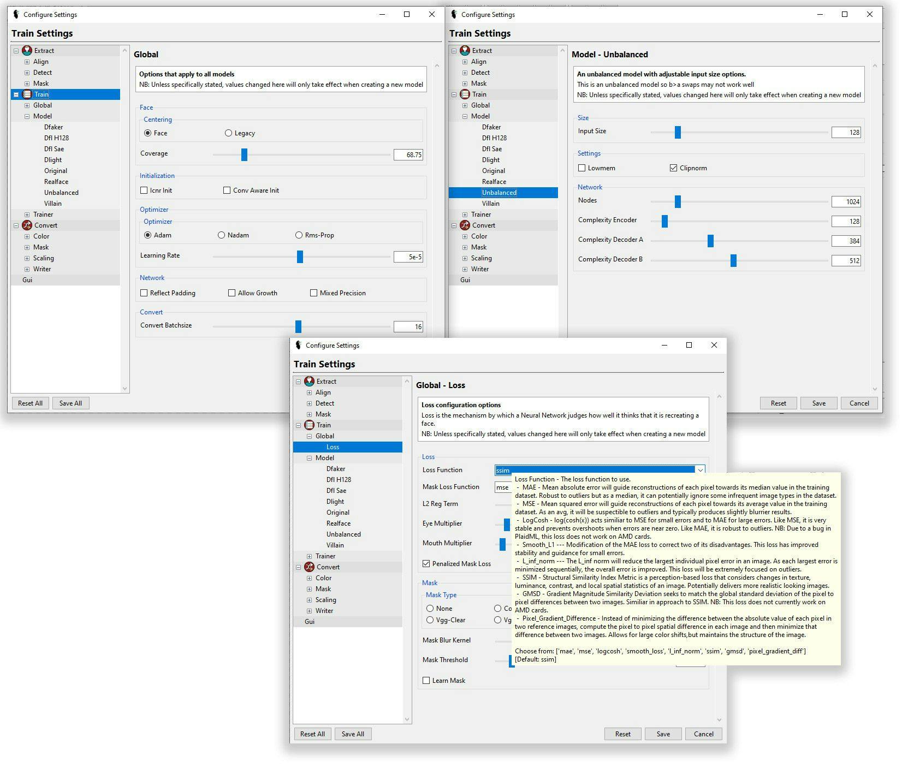The height and width of the screenshot is (780, 902).
Task: Uncheck the Clipnorm setting
Action: point(673,168)
